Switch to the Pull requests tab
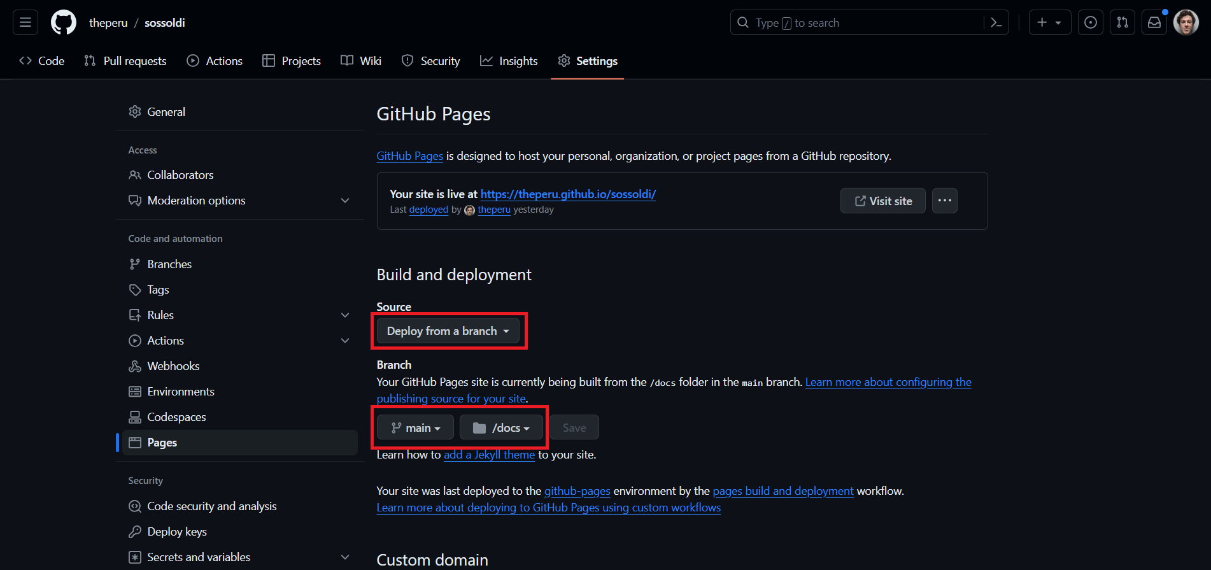The width and height of the screenshot is (1211, 570). pyautogui.click(x=125, y=61)
